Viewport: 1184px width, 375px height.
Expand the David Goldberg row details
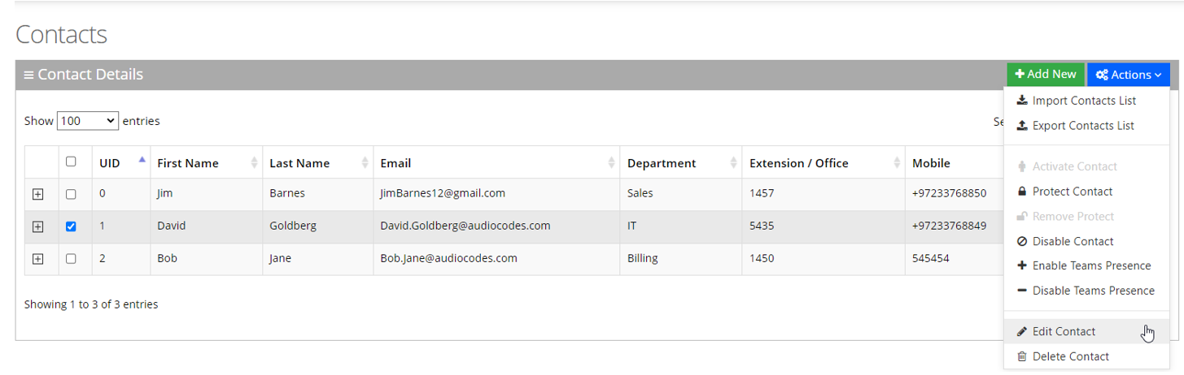tap(37, 226)
